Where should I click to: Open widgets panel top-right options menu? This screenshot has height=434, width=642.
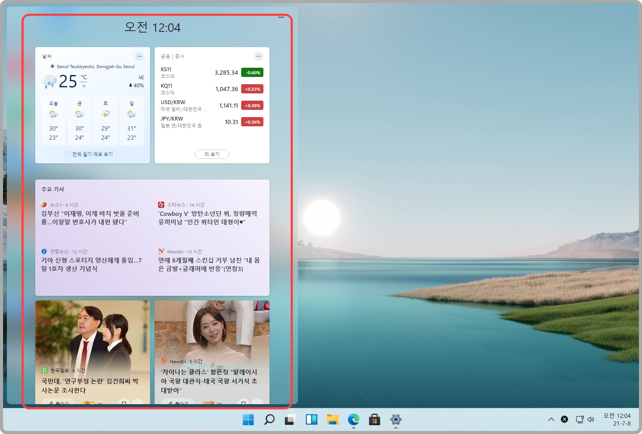281,17
